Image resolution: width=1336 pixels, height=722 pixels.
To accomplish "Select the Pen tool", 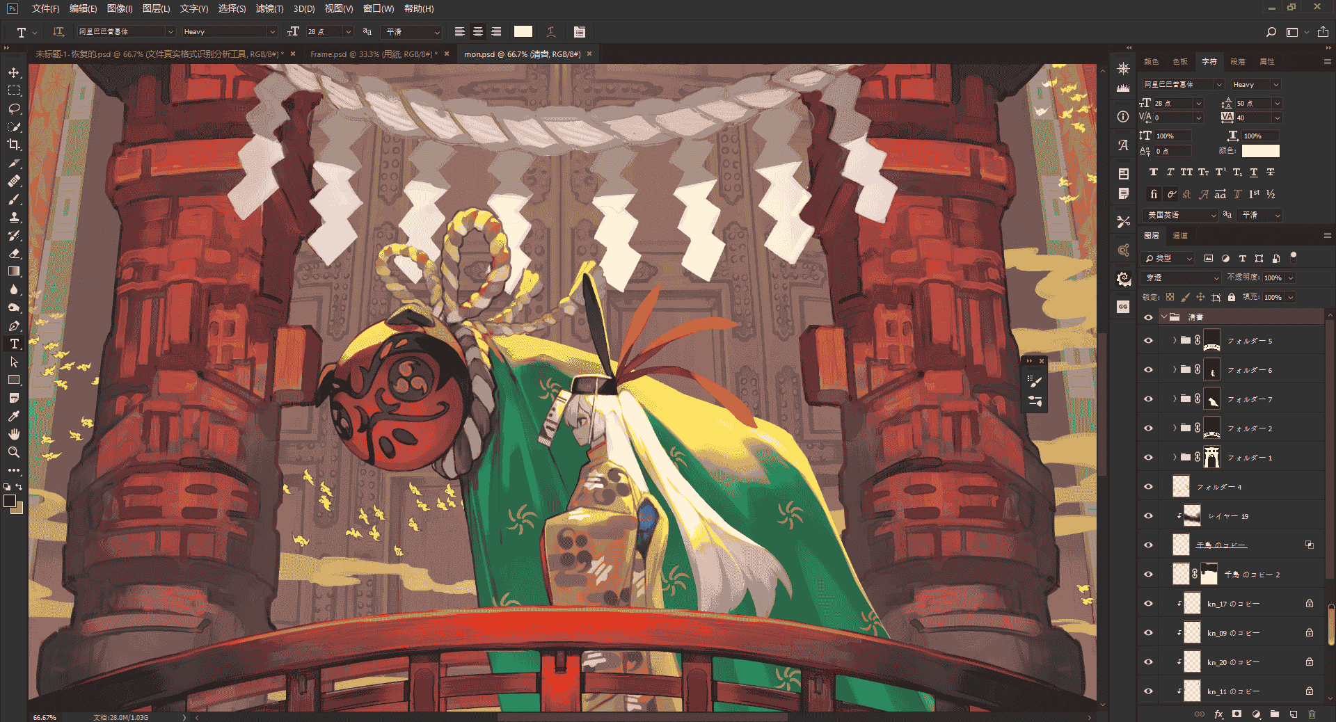I will tap(14, 326).
